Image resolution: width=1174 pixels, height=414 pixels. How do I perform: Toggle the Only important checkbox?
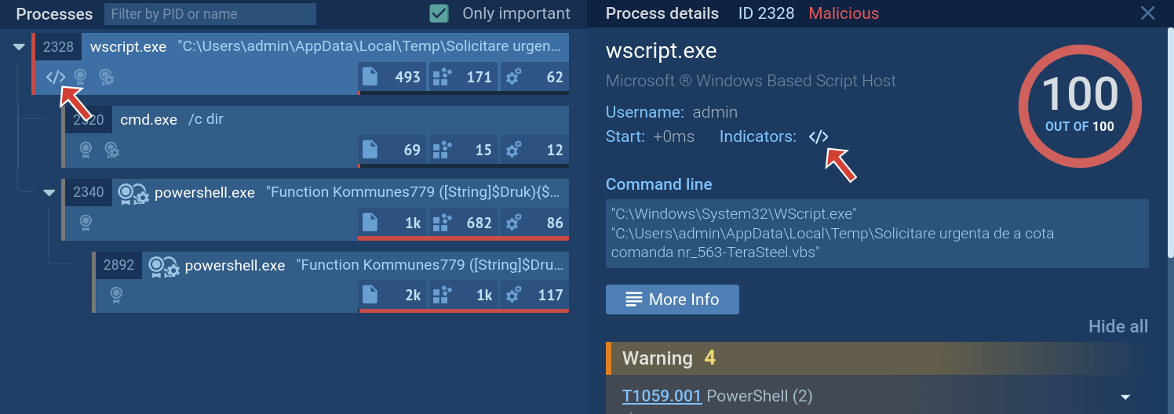tap(439, 13)
